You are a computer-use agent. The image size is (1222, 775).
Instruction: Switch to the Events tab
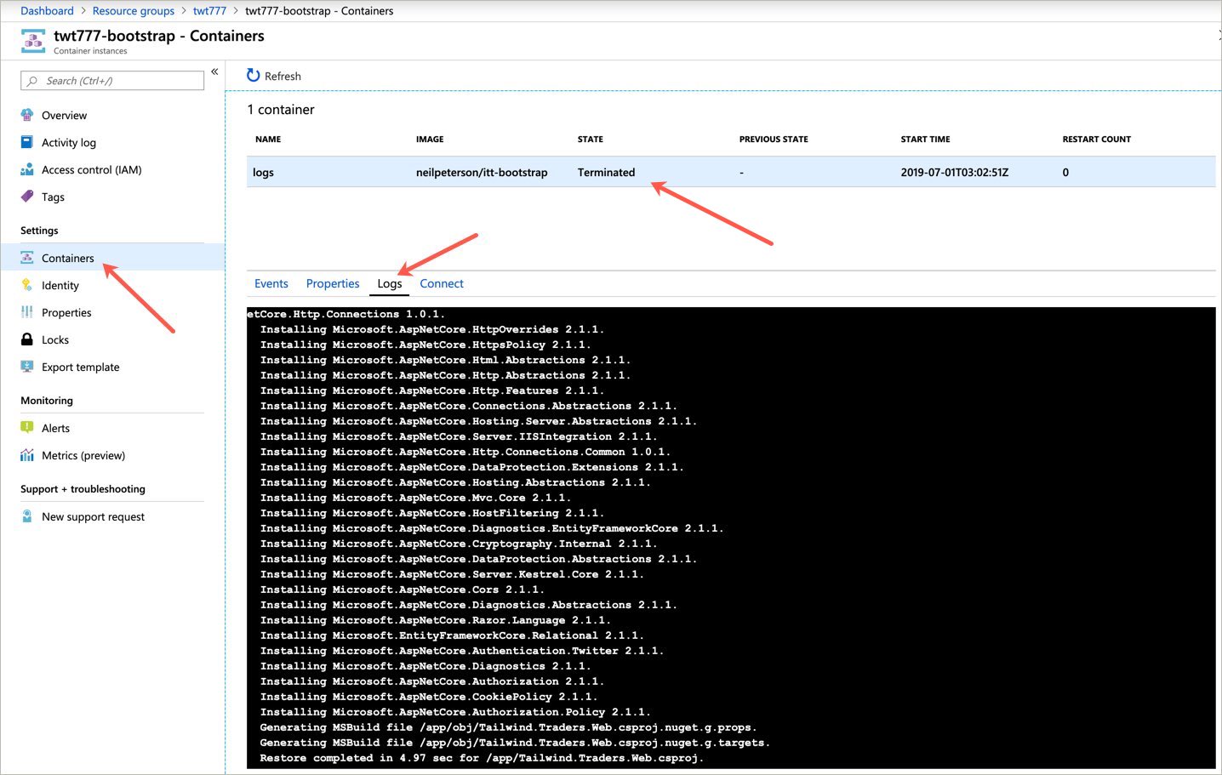[271, 283]
